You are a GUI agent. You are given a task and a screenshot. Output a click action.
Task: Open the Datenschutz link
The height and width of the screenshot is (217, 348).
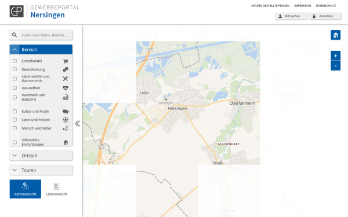pos(326,6)
